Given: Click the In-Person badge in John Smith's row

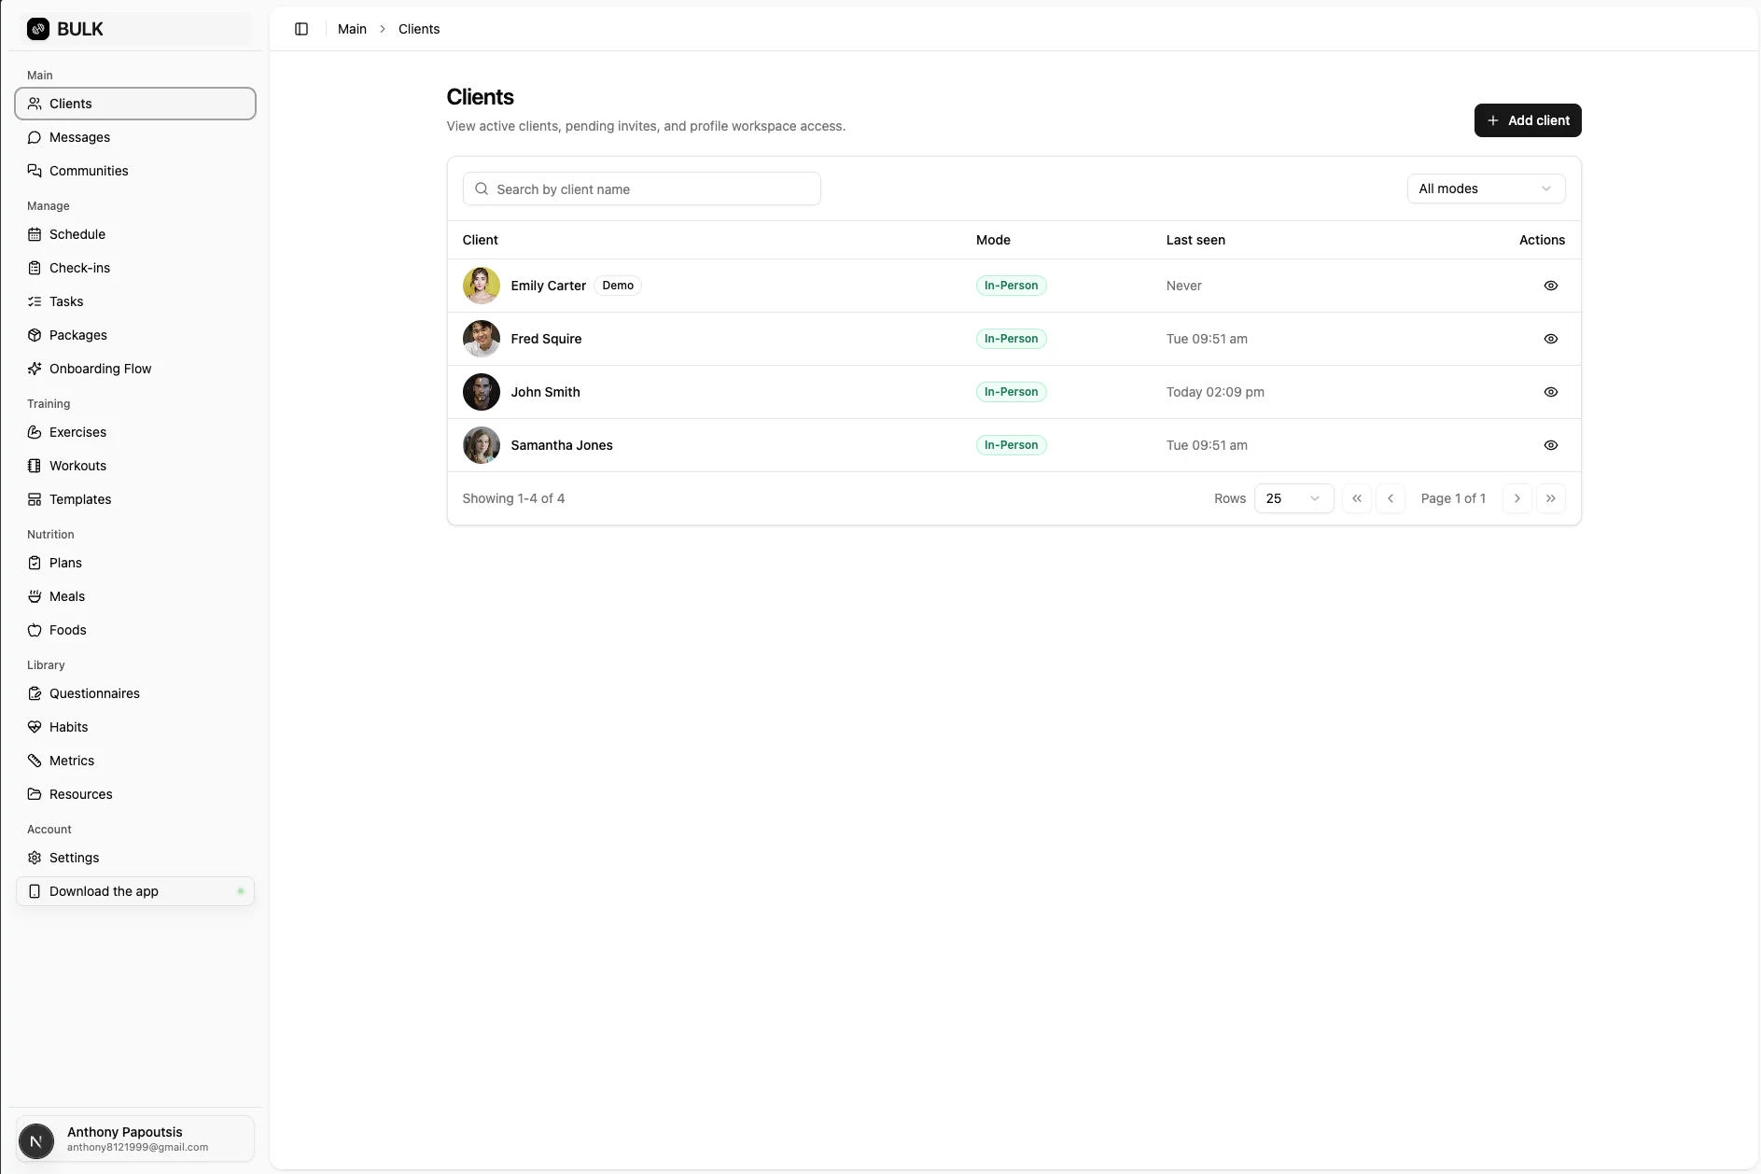Looking at the screenshot, I should (1012, 392).
